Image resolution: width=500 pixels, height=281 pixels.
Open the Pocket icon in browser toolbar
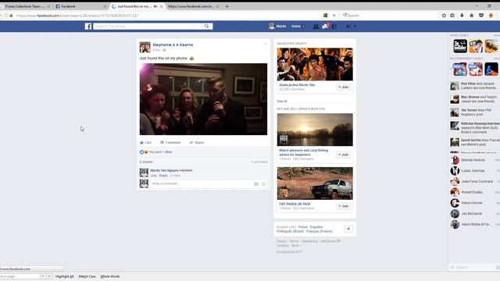481,16
